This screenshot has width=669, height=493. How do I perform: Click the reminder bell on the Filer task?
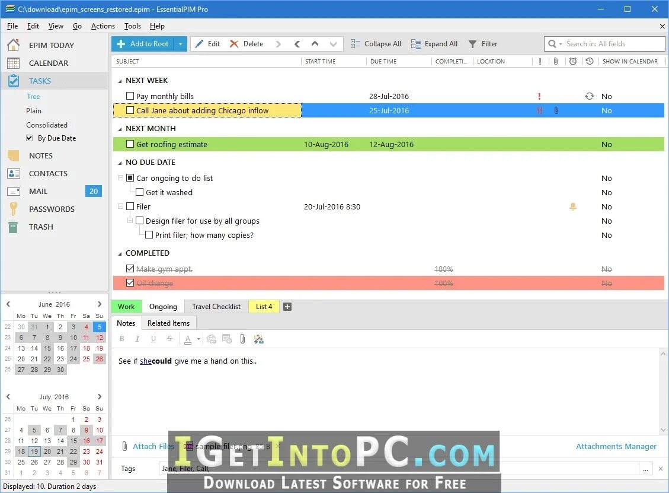click(573, 207)
